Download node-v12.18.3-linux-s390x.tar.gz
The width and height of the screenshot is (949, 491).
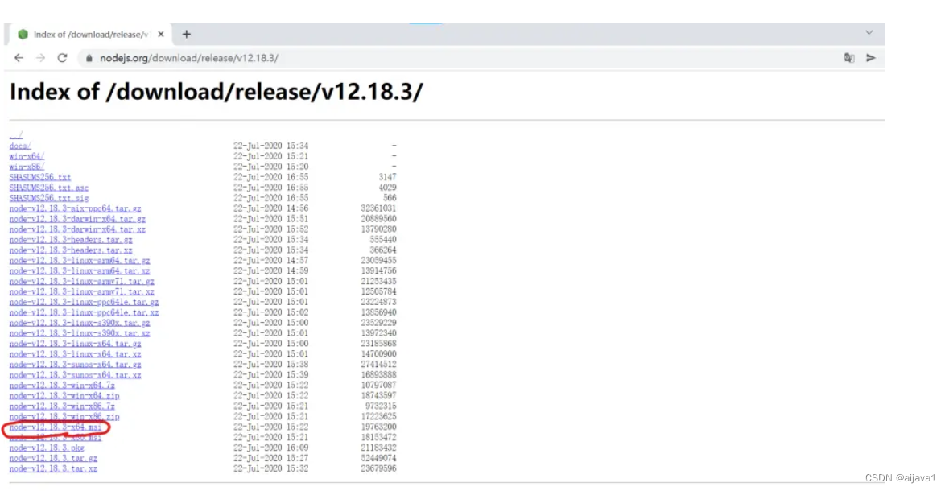(x=80, y=323)
